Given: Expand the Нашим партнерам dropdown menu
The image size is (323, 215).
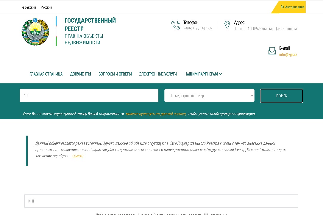Looking at the screenshot, I should (203, 74).
